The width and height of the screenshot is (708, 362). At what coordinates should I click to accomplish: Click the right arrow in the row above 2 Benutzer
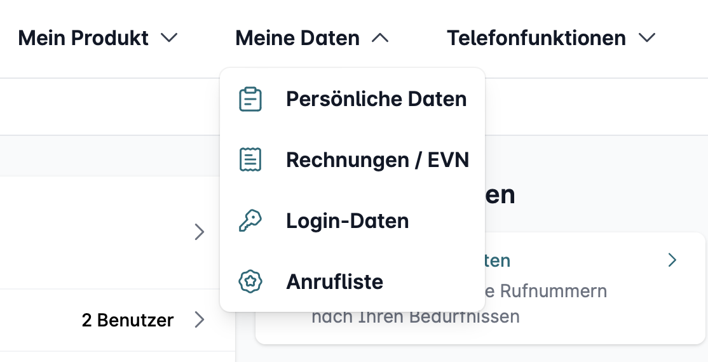(x=200, y=232)
